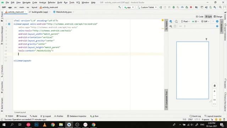Image resolution: width=227 pixels, height=128 pixels.
Task: Zoom out the design preview with minus
Action: (215, 96)
